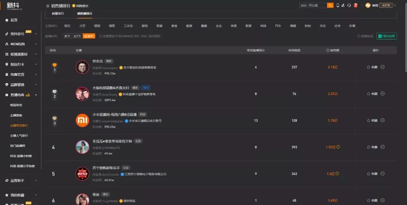
Task: Open 罗永浩's avatar thumbnail
Action: click(83, 67)
